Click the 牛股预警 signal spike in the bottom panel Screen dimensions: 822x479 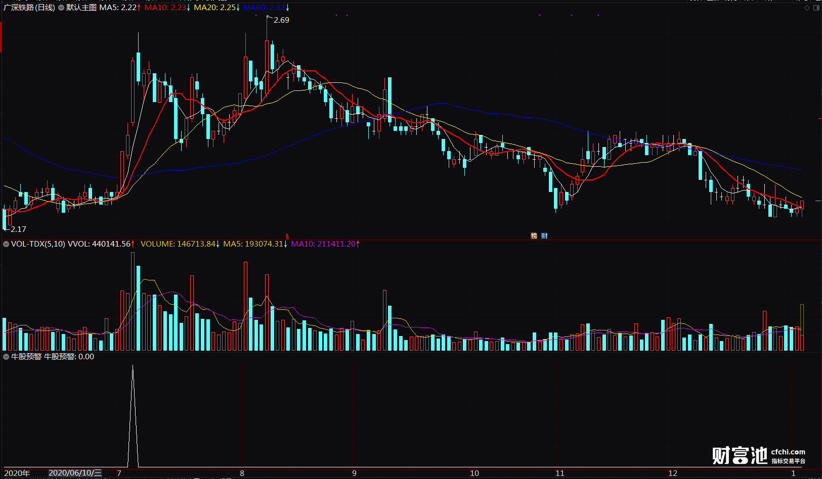point(133,416)
